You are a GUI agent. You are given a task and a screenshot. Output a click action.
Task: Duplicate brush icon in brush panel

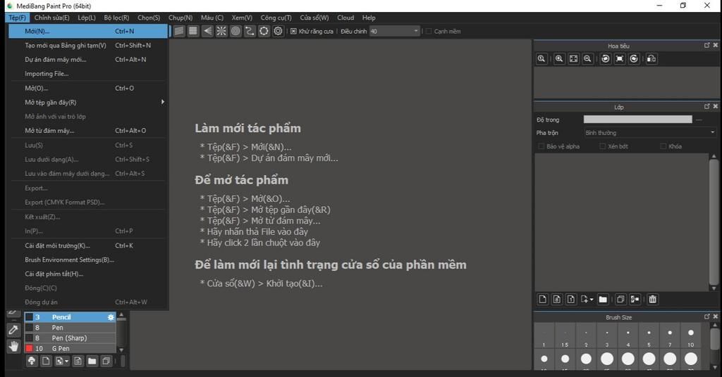106,361
